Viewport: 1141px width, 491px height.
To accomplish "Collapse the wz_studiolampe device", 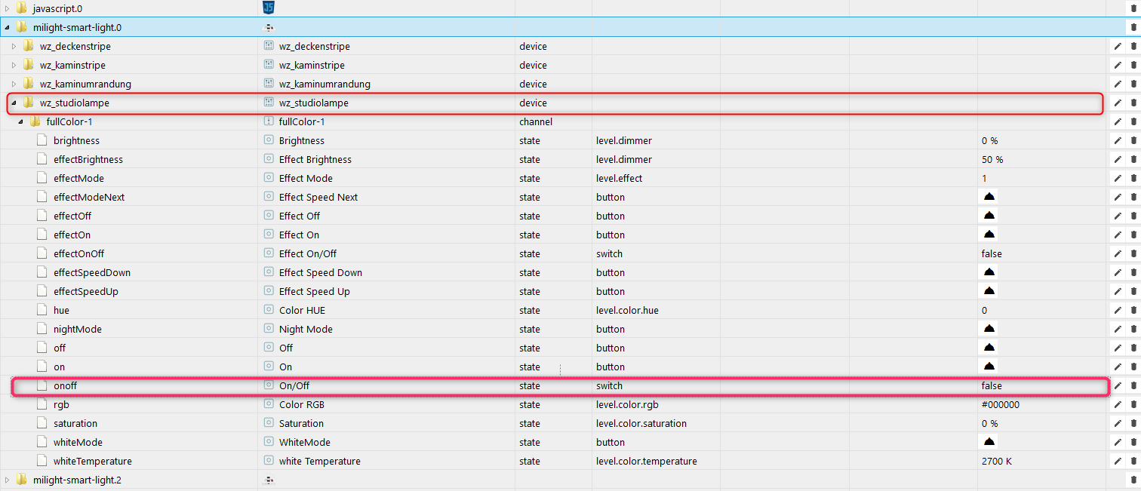I will [14, 103].
